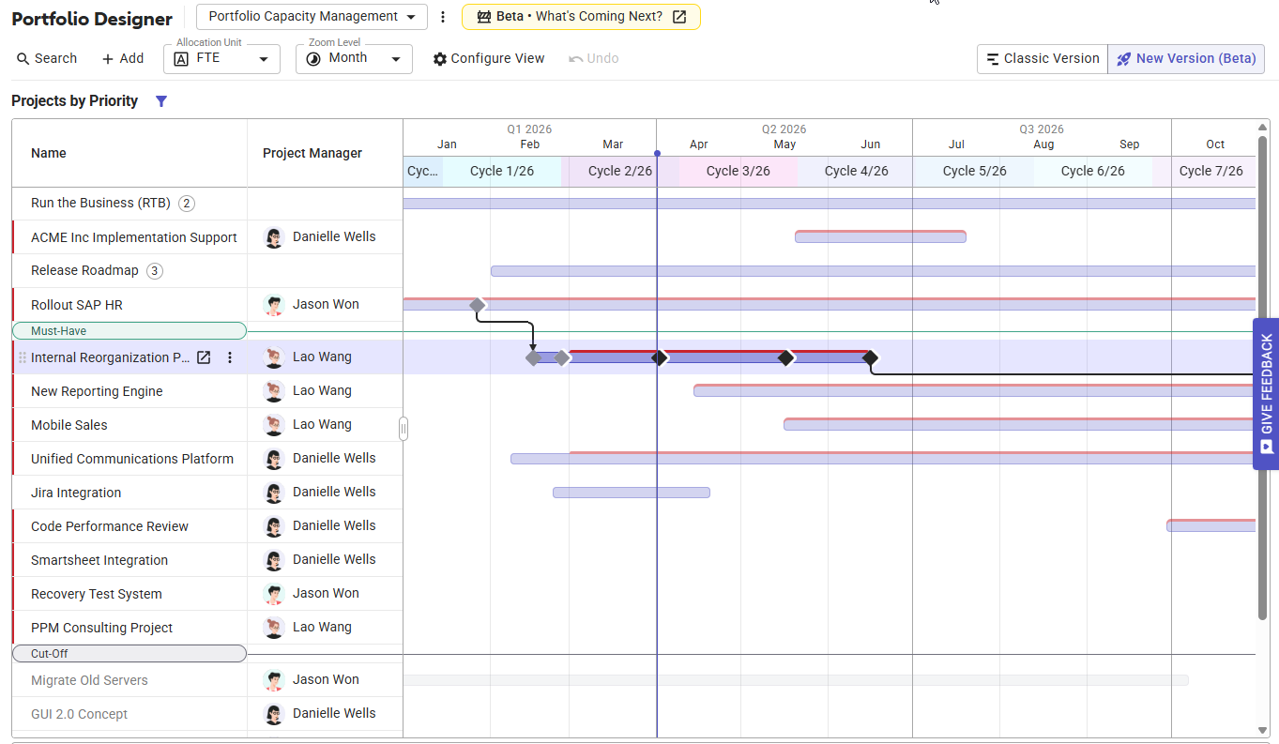Select the Q2 2026 timeline header

coord(784,129)
